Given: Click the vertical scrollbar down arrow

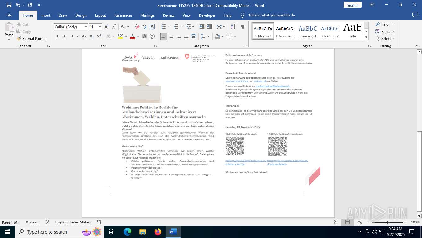Looking at the screenshot, I should tap(419, 216).
